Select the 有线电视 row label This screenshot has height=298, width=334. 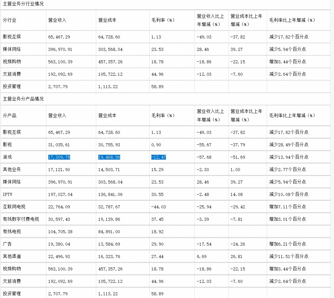click(x=12, y=232)
